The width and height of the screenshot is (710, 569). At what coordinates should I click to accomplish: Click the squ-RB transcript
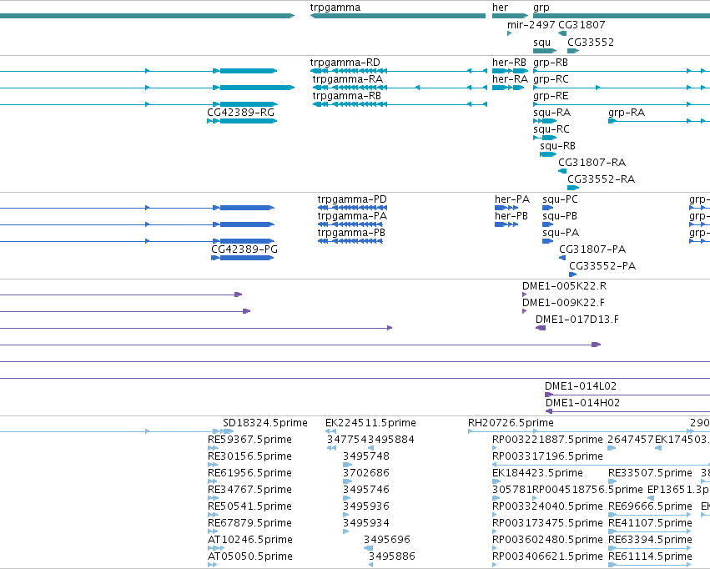pyautogui.click(x=548, y=154)
